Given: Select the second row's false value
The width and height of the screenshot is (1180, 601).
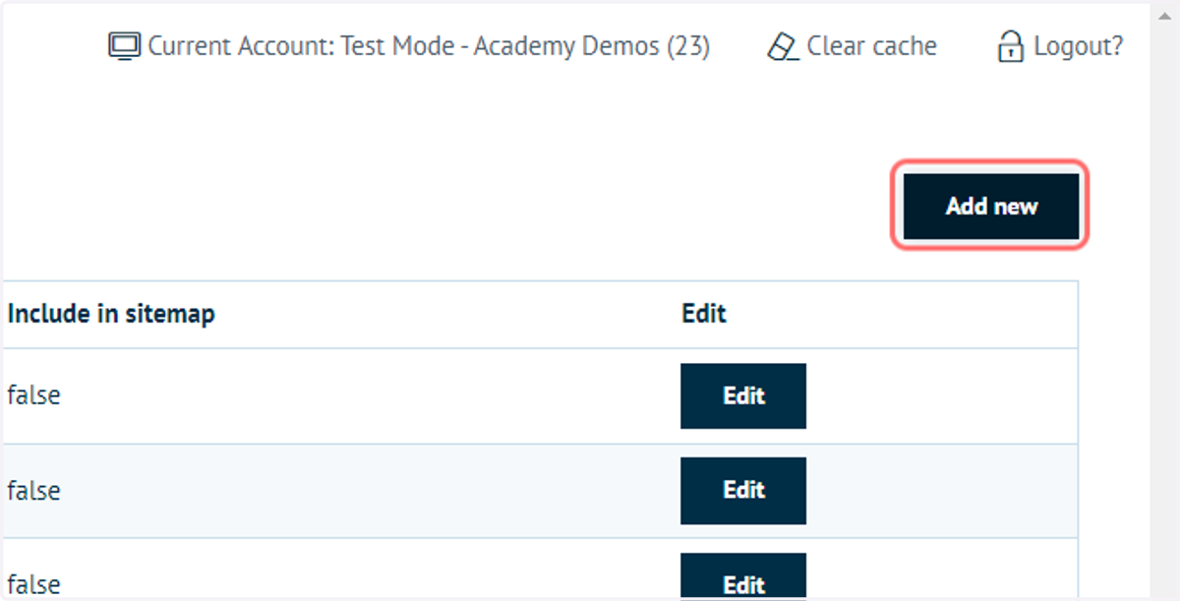Looking at the screenshot, I should coord(34,490).
